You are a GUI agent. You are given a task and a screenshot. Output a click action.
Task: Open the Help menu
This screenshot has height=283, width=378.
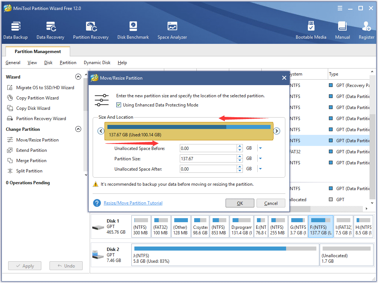(122, 63)
